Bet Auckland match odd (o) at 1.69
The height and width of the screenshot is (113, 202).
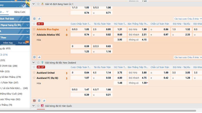point(160,73)
